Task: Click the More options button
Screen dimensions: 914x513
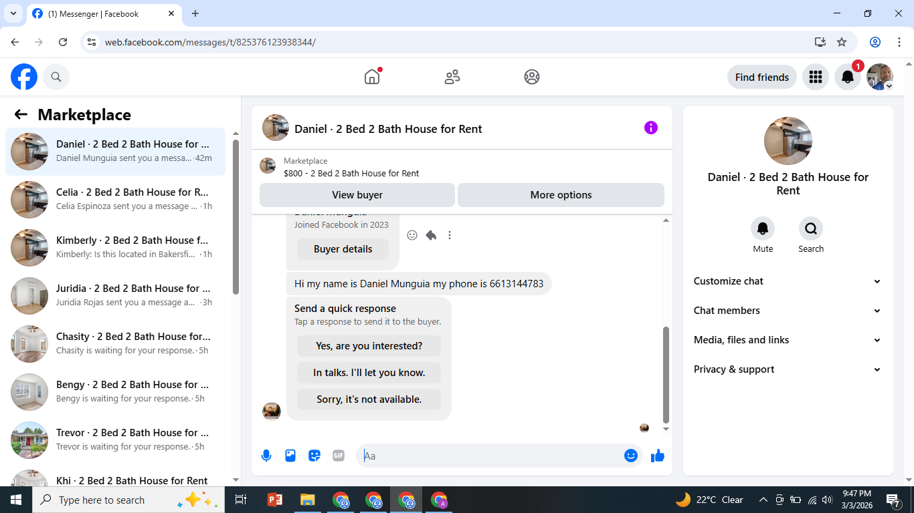Action: click(x=561, y=195)
